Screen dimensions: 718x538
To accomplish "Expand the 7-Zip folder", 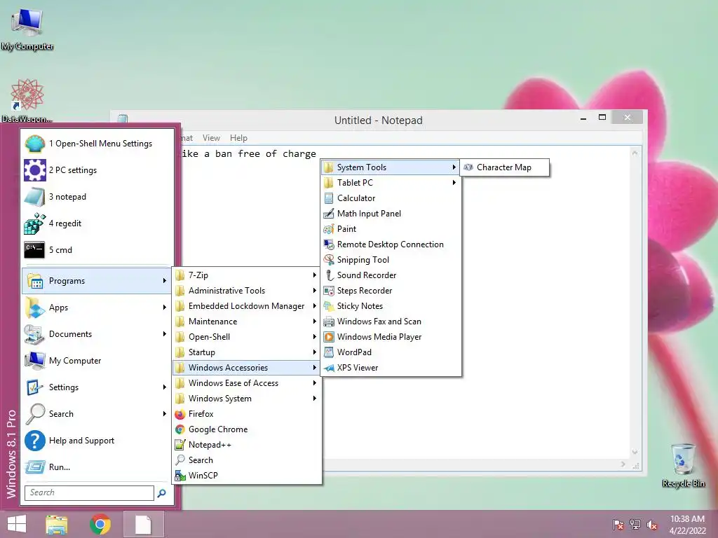I will click(x=246, y=275).
